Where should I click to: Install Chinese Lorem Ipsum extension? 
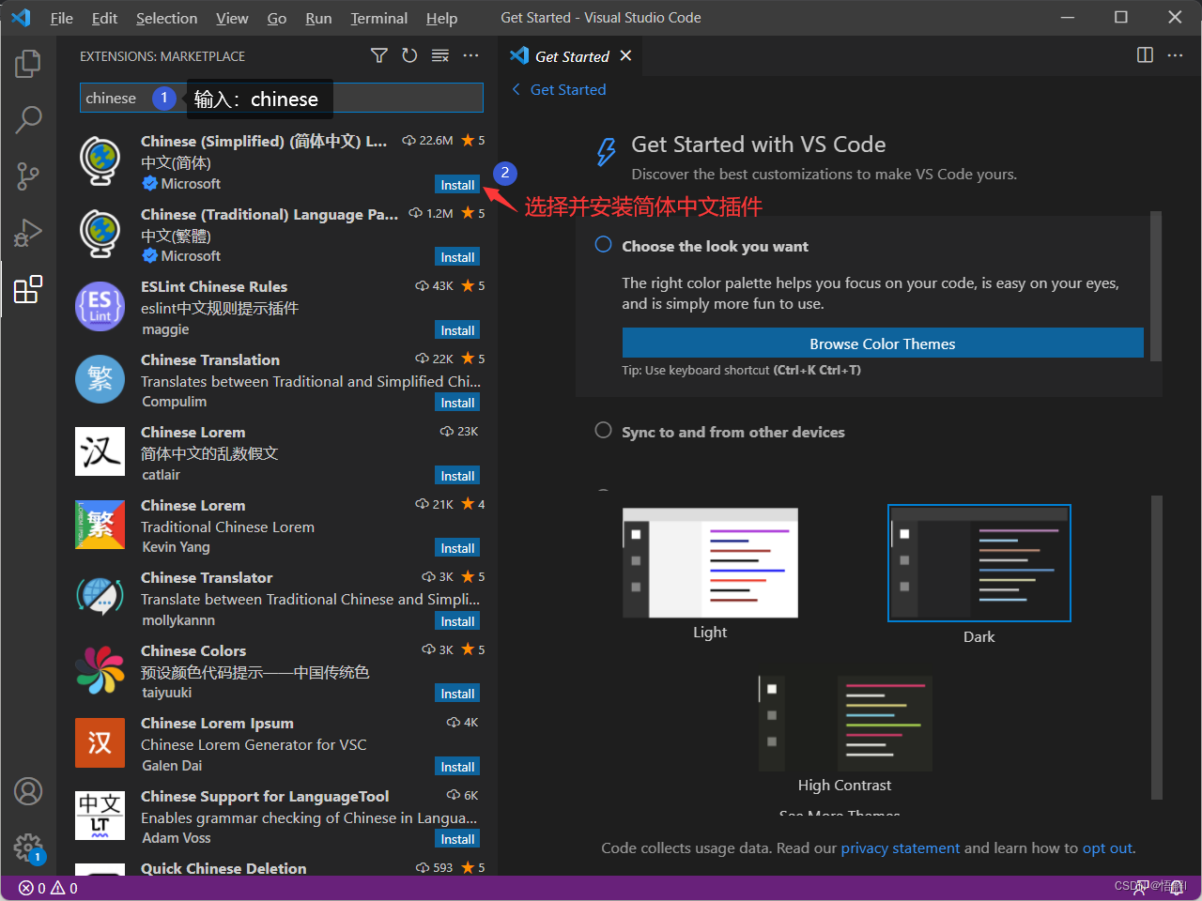[x=457, y=767]
